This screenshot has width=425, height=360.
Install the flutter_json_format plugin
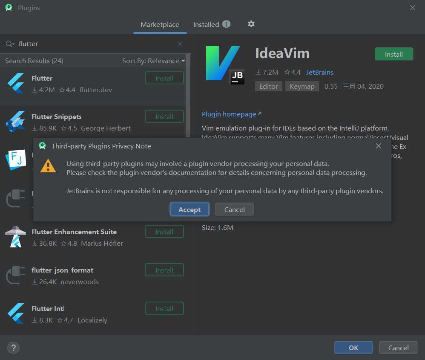[x=164, y=270]
